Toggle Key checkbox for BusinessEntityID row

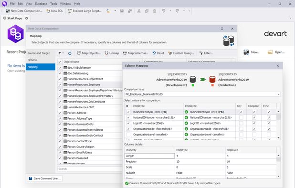pyautogui.click(x=241, y=112)
